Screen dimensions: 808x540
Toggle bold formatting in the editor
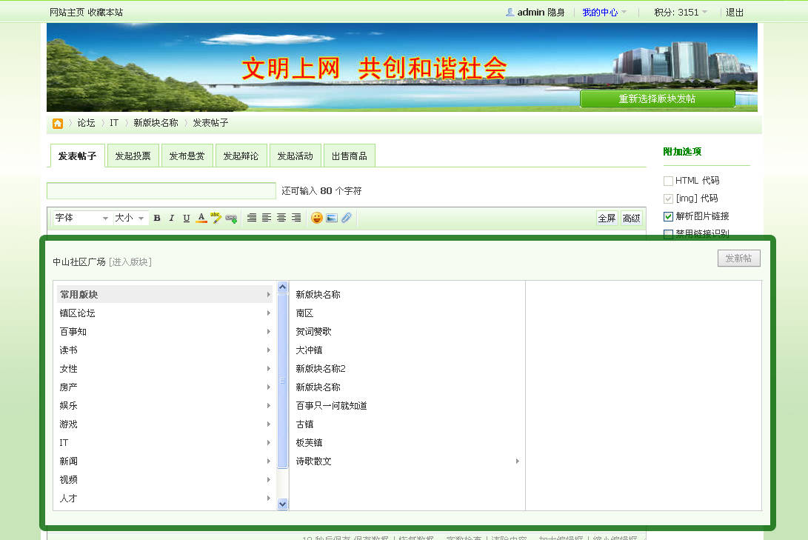[x=157, y=217]
